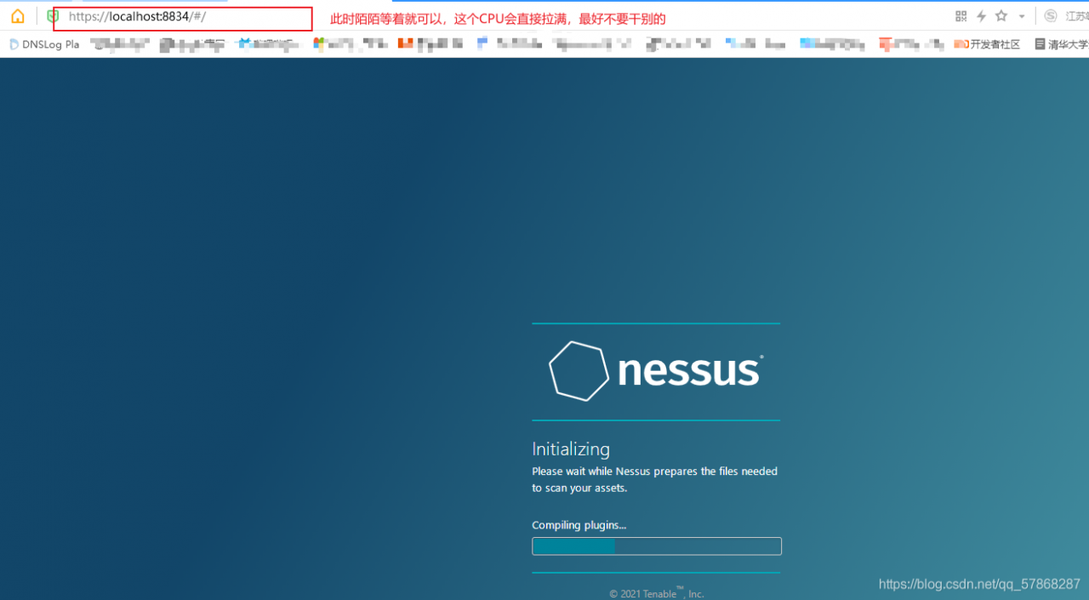
Task: Open the 开发者社区 bookmark
Action: point(987,44)
